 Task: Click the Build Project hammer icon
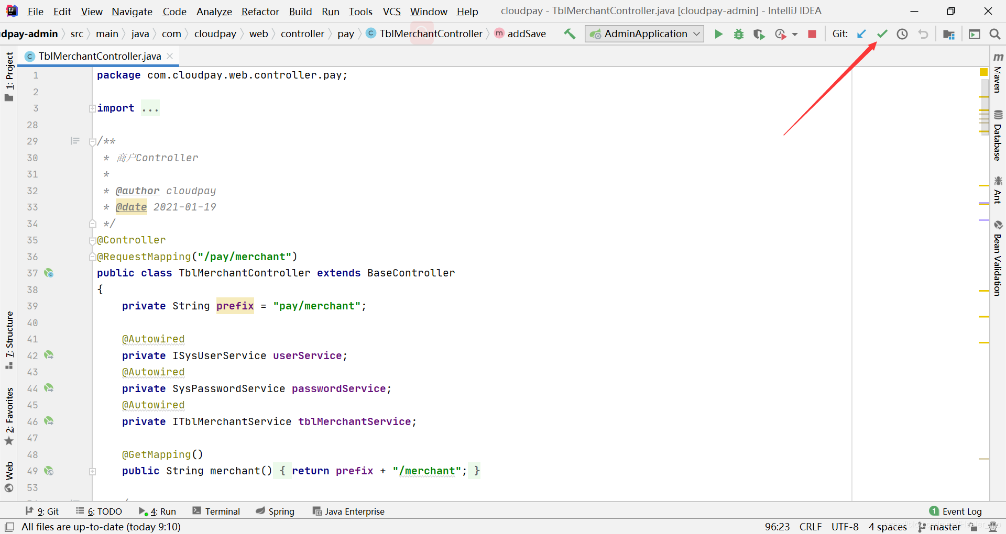(x=570, y=34)
